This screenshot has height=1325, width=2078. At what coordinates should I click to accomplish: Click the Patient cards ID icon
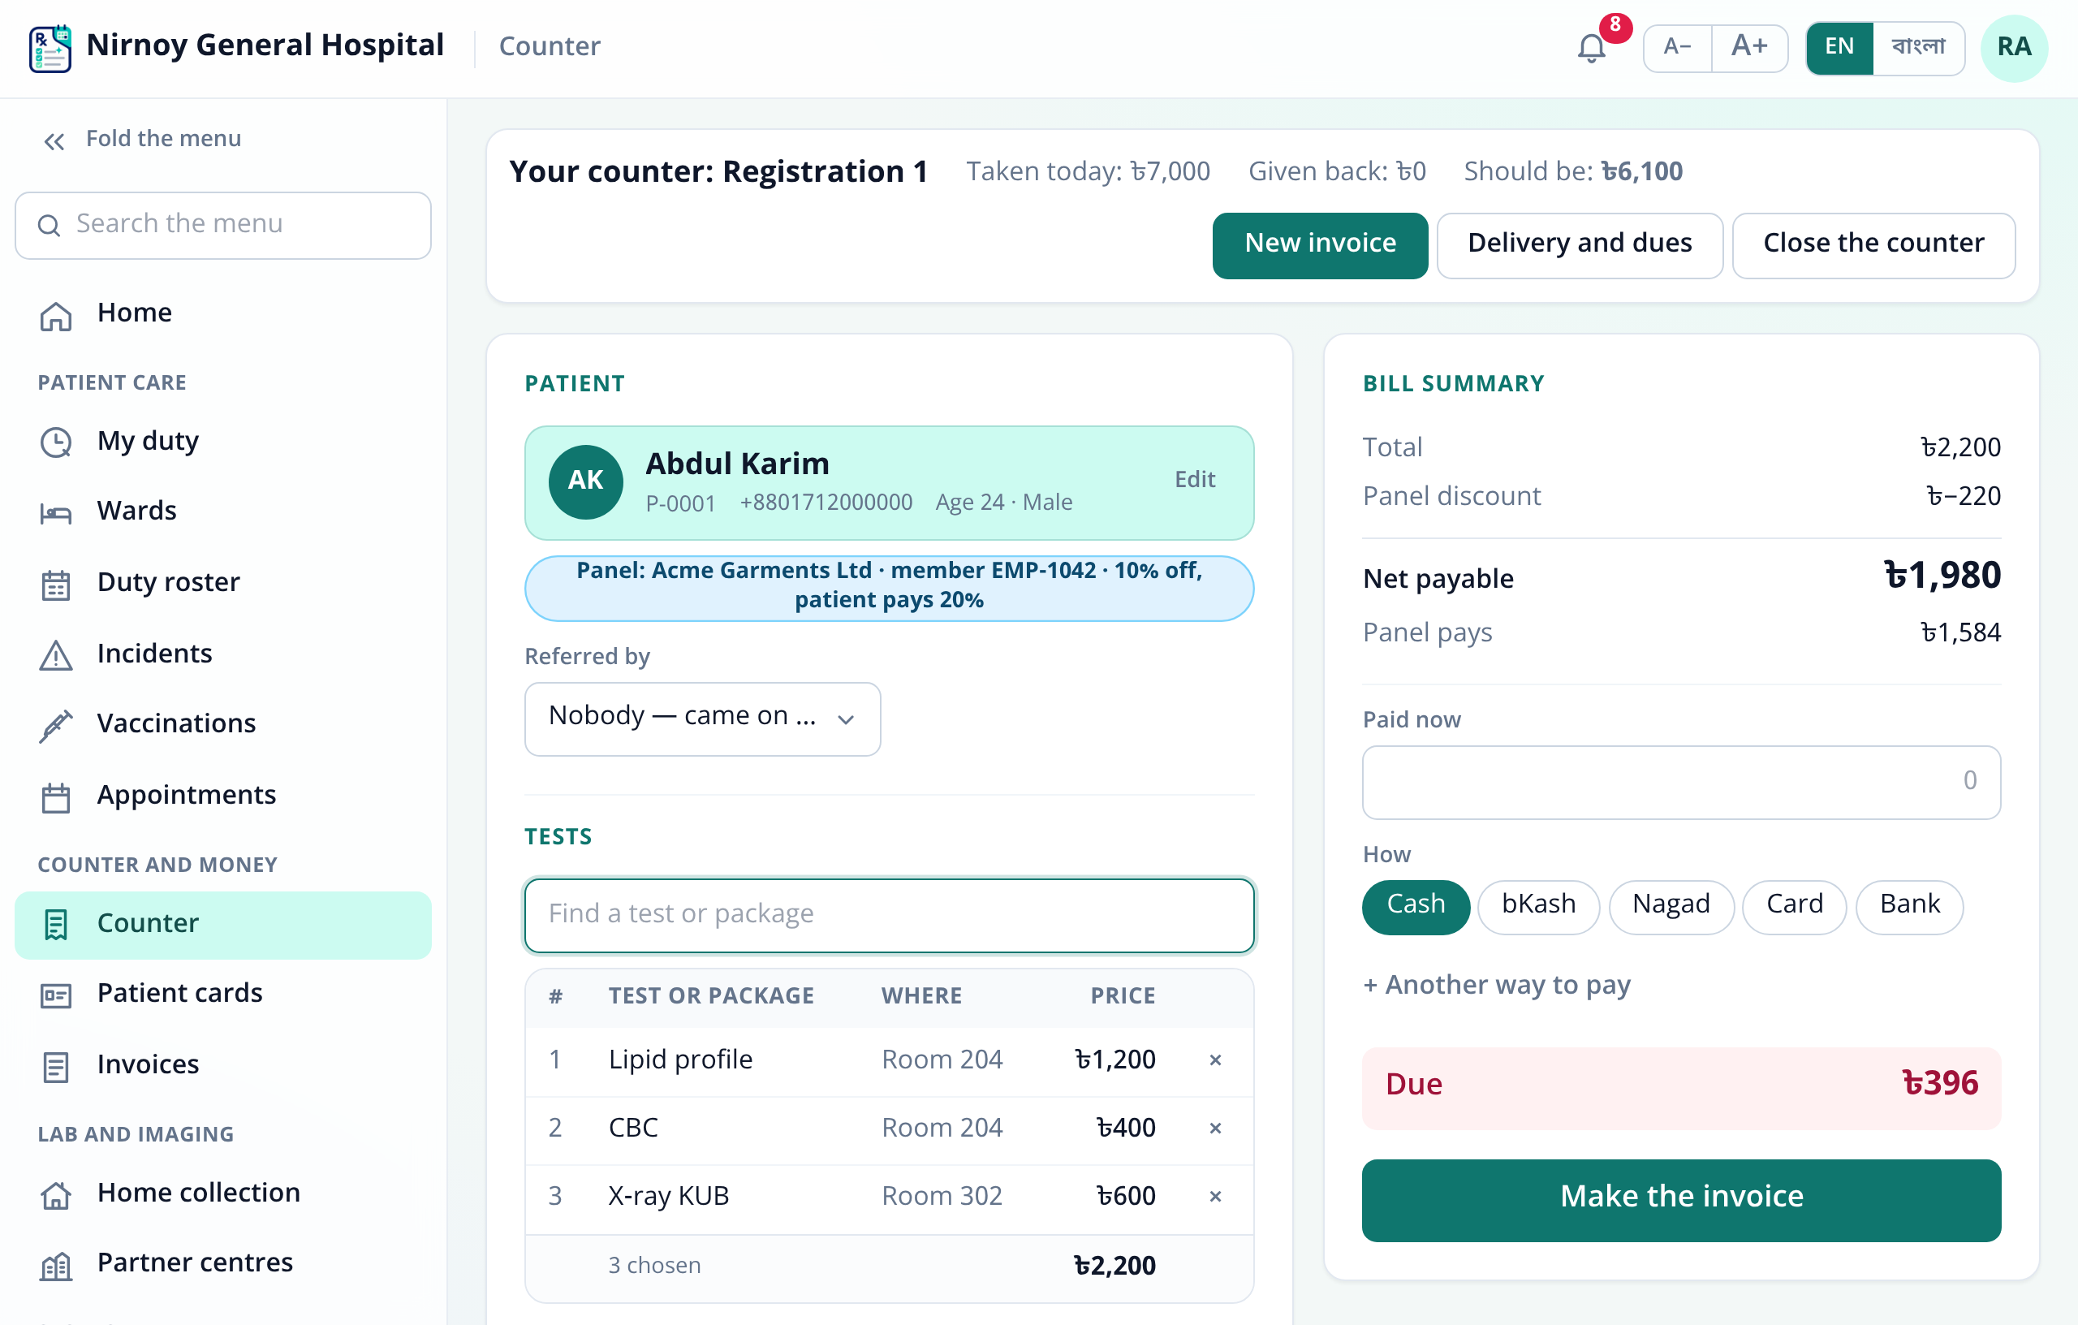56,995
